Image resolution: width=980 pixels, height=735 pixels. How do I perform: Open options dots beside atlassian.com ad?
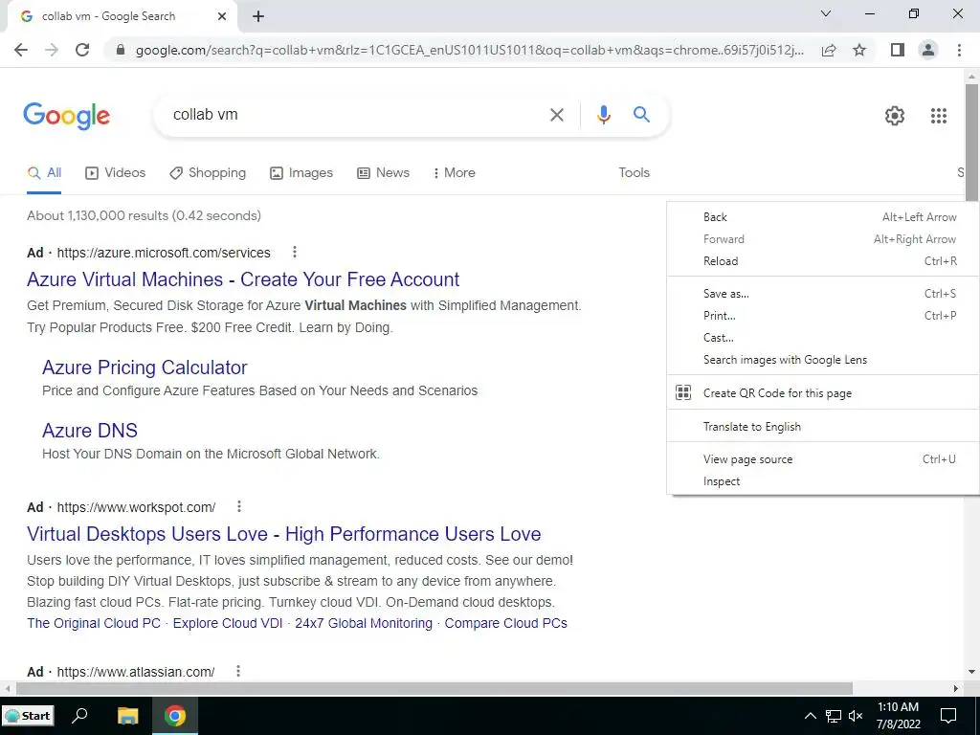(x=238, y=671)
